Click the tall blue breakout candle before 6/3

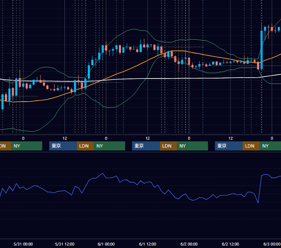click(262, 50)
